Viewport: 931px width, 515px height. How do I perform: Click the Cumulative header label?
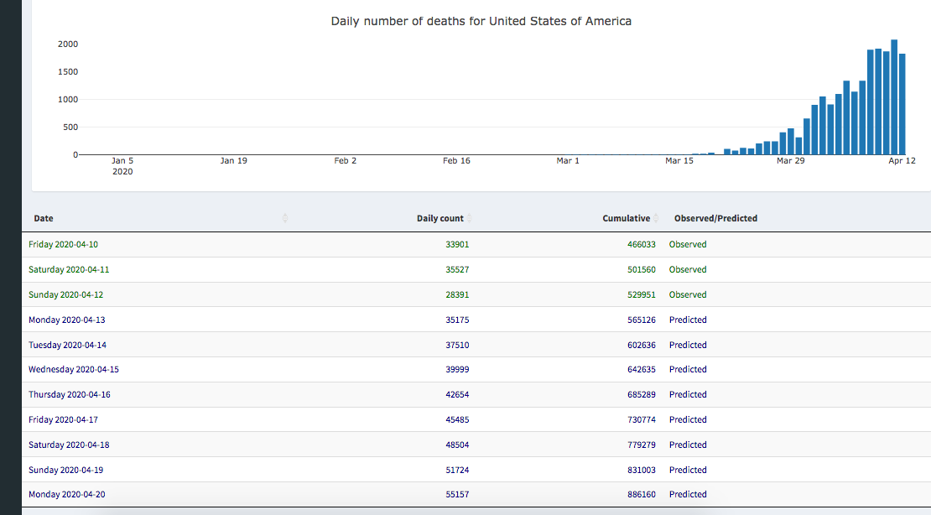click(626, 218)
